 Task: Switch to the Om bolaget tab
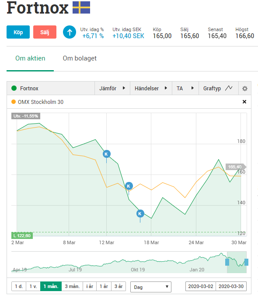click(80, 58)
